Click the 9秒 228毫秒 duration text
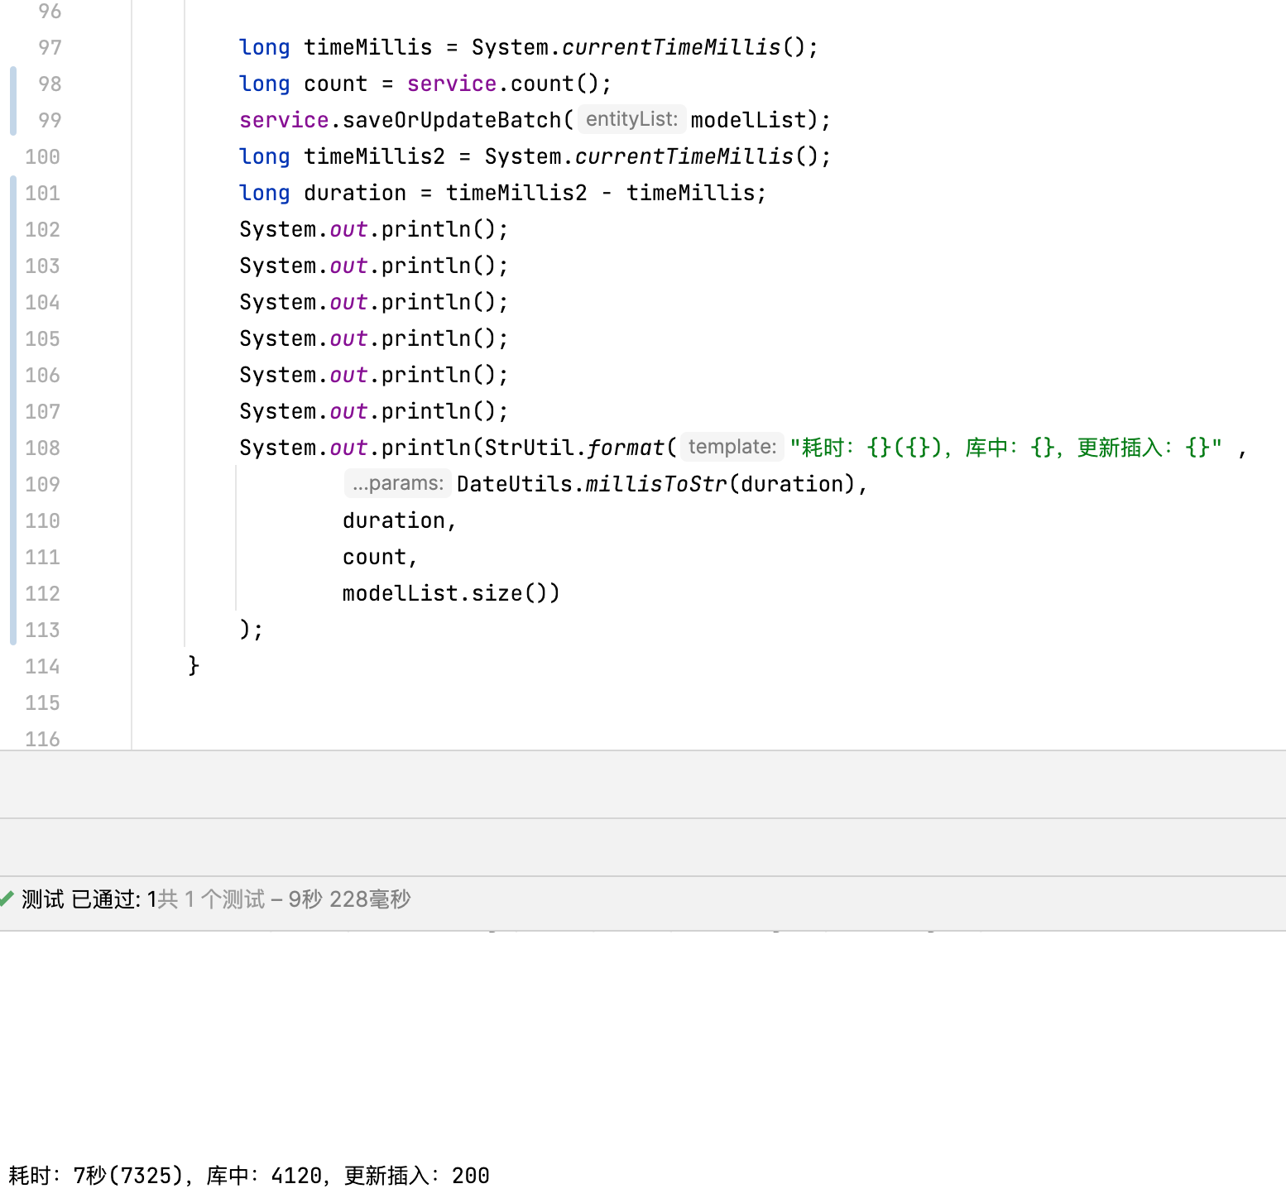This screenshot has width=1286, height=1203. point(348,899)
